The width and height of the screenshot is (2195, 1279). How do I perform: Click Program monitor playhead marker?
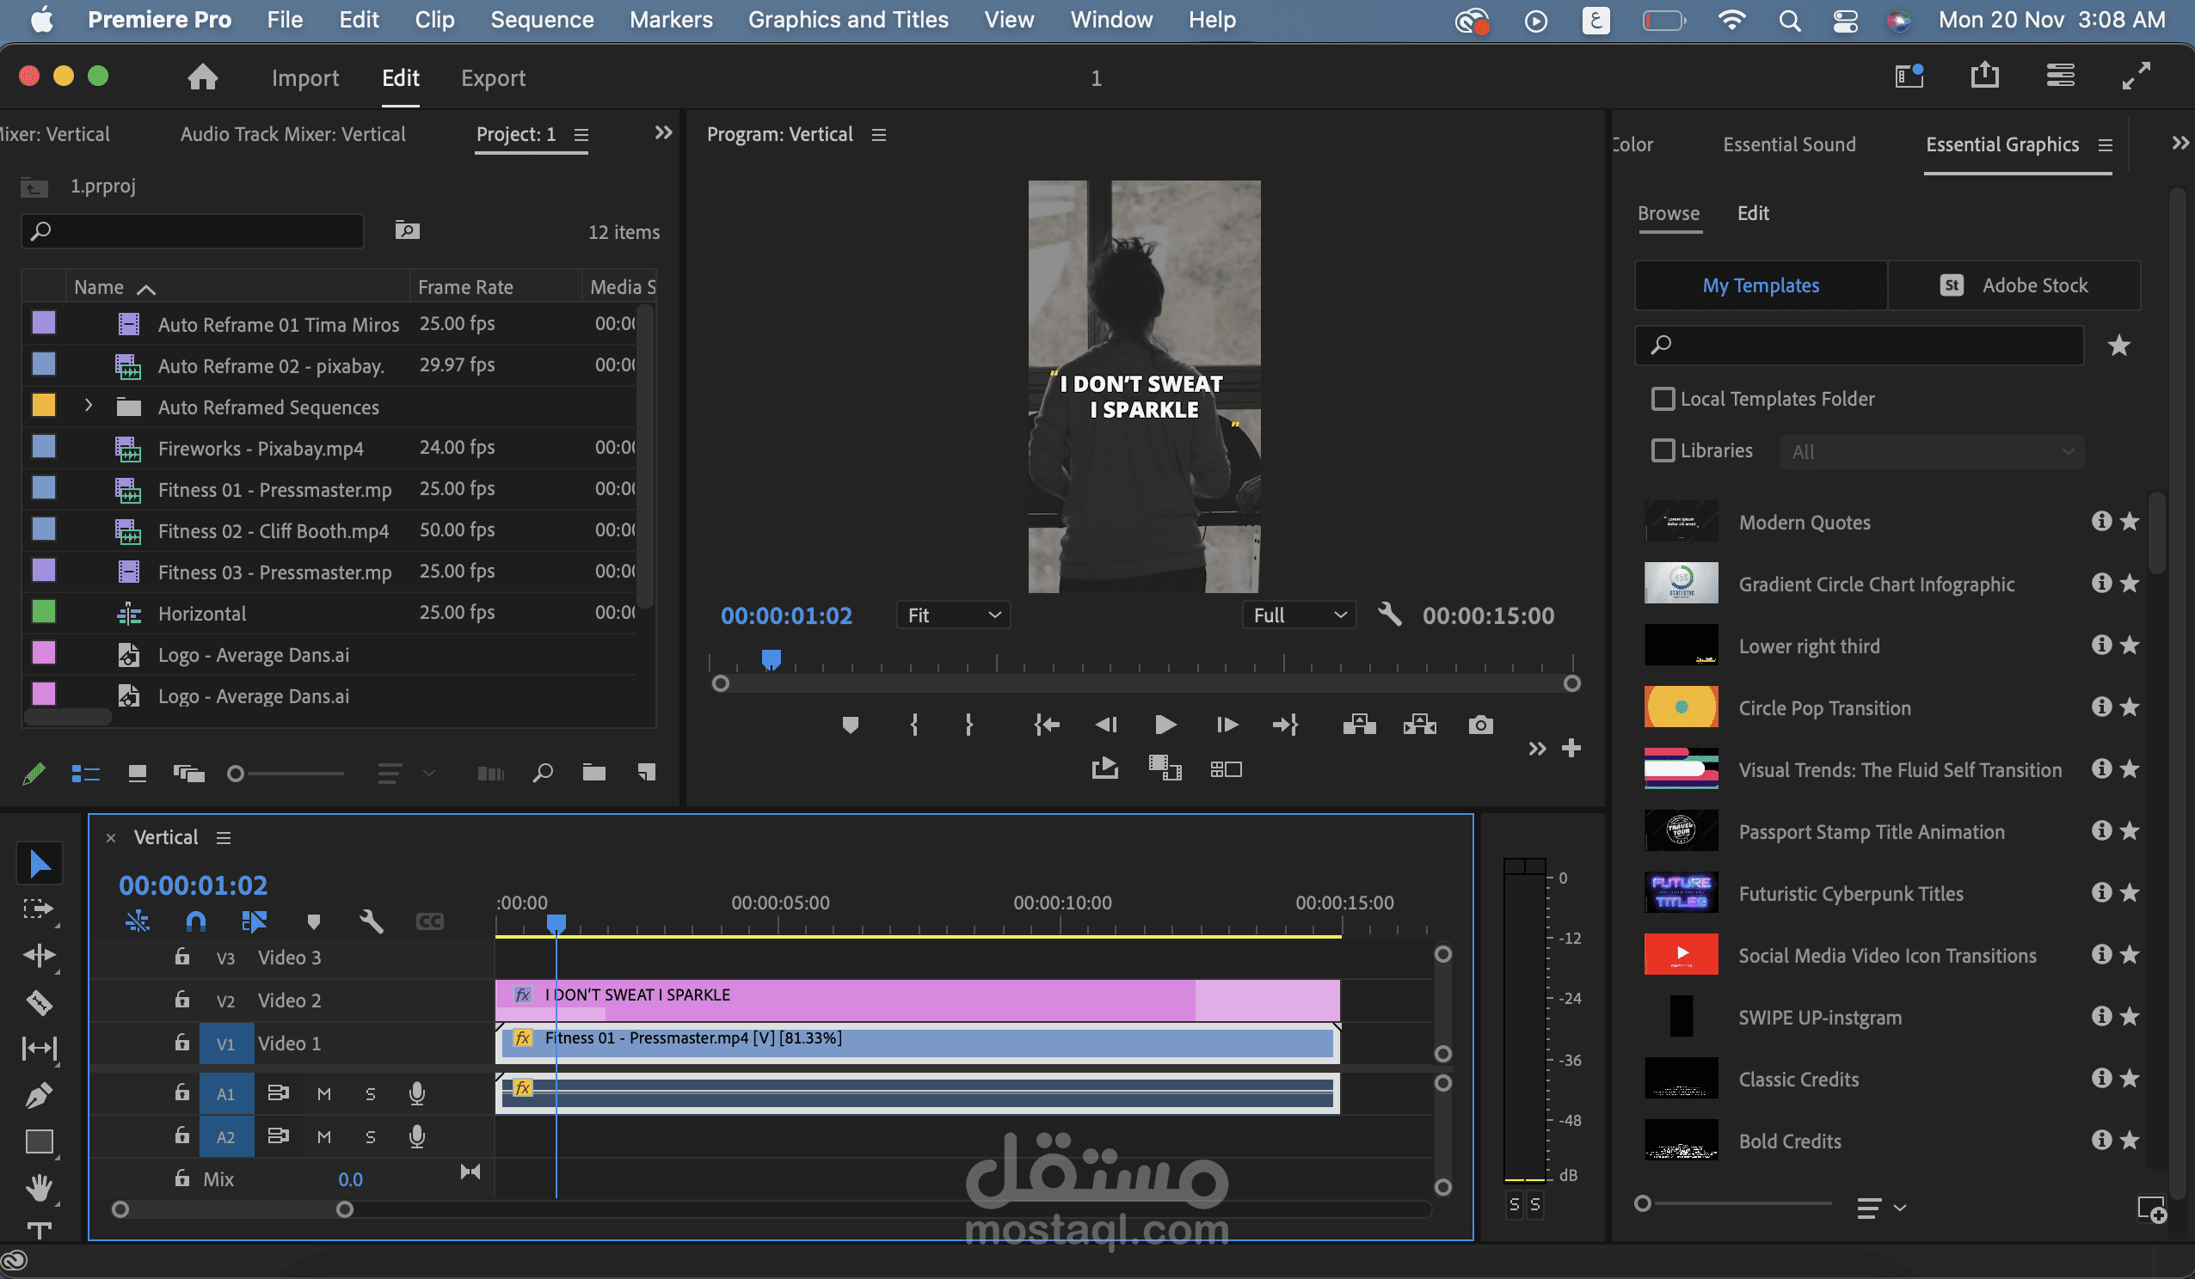point(771,659)
